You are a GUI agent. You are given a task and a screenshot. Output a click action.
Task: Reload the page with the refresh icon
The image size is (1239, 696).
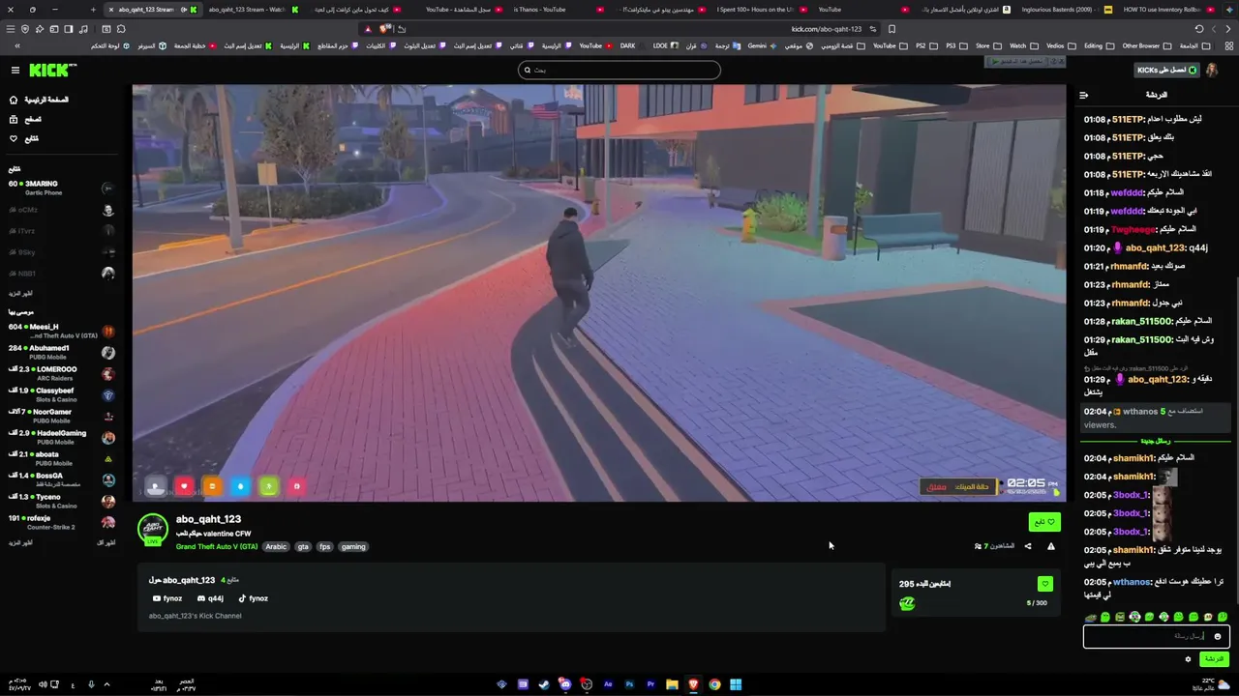[x=1198, y=29]
